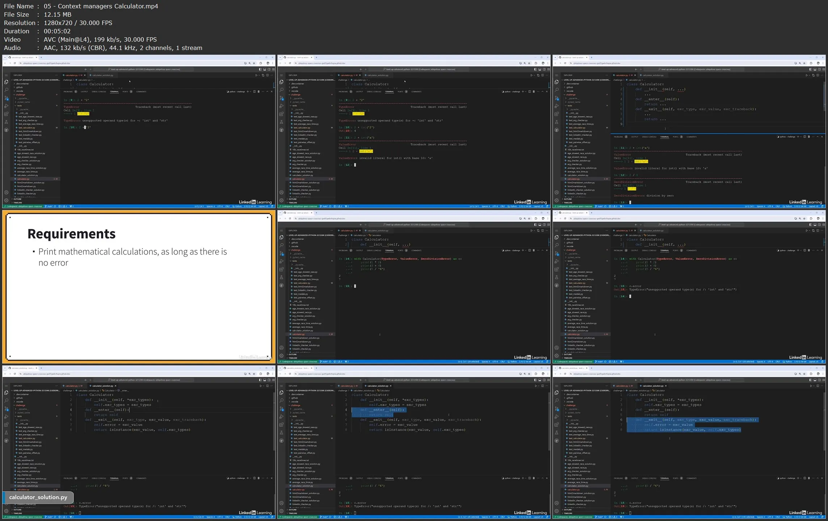
Task: In the fifth frame, click the terminal trash icon
Action: tap(534, 251)
